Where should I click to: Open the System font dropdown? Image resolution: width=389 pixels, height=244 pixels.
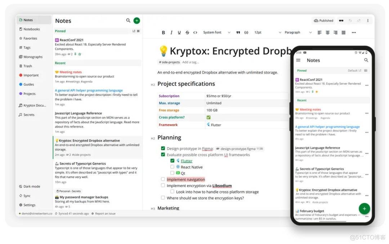coord(216,32)
